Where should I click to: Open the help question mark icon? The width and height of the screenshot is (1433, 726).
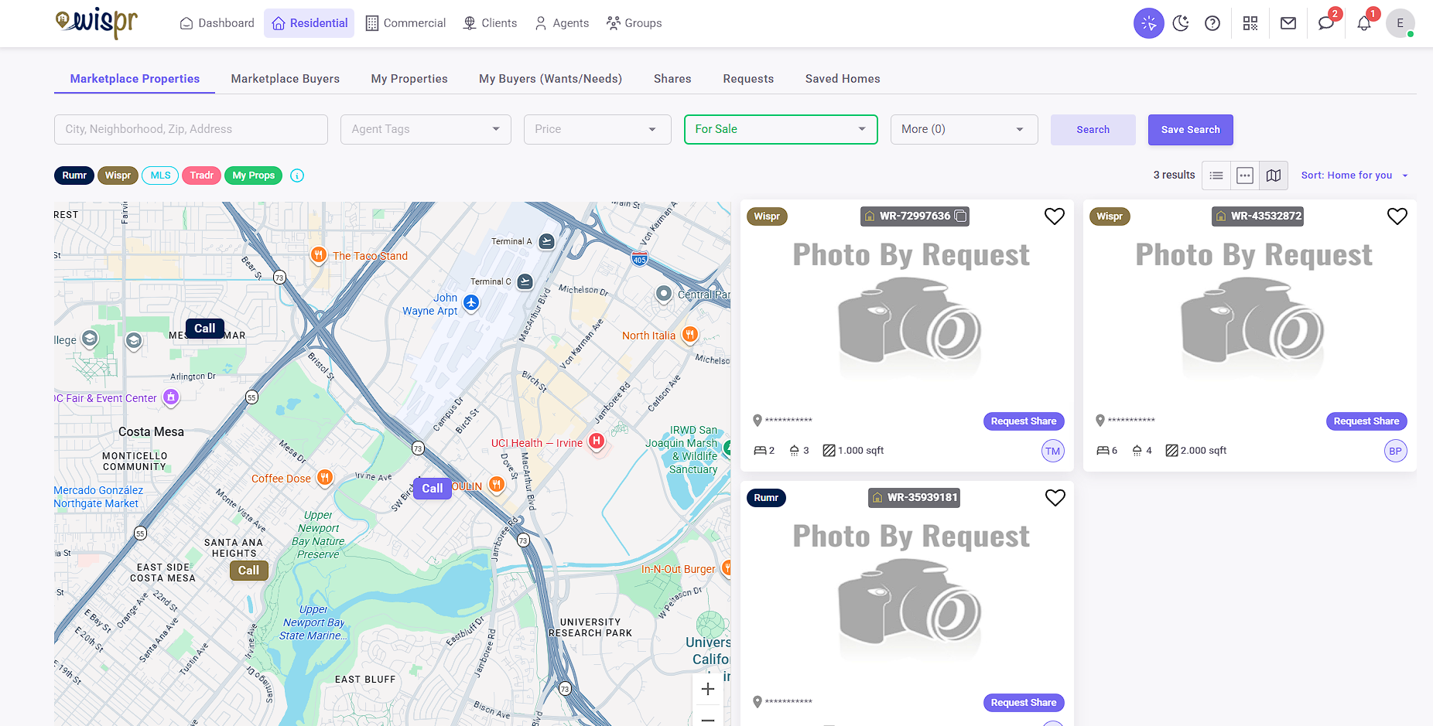click(1212, 23)
